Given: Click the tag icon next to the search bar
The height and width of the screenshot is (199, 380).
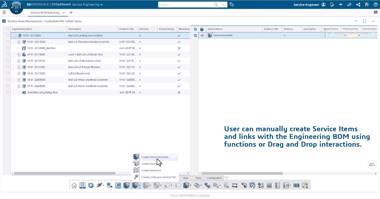Looking at the screenshot, I should click(x=232, y=4).
